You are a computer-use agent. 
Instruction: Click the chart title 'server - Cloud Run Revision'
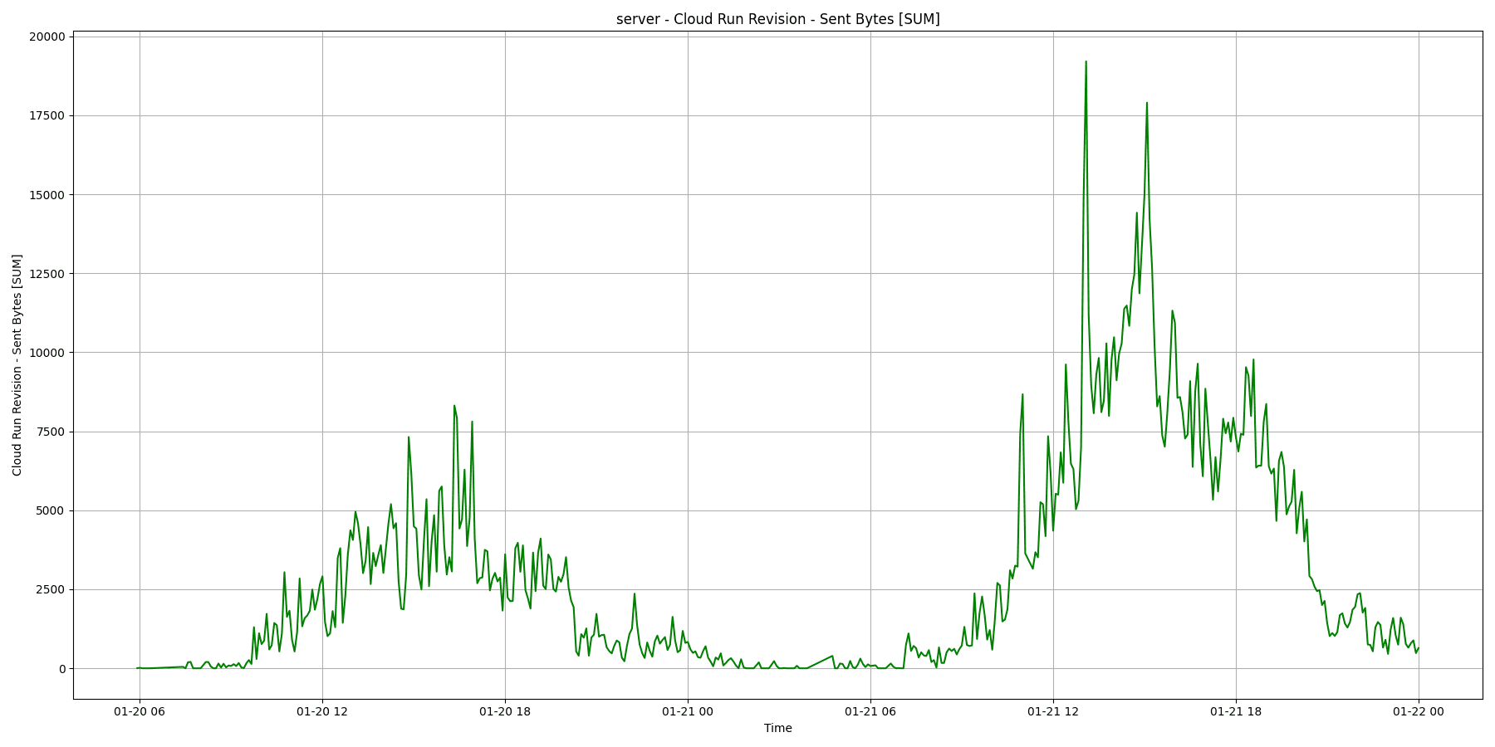click(x=777, y=19)
